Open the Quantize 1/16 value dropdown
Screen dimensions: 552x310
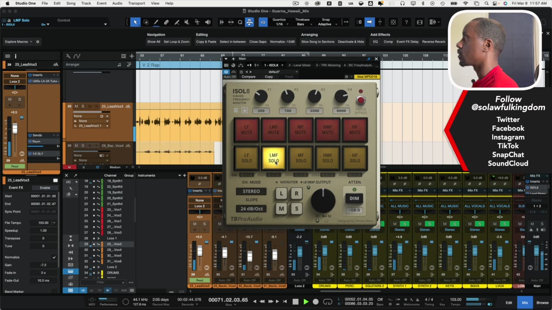click(282, 24)
